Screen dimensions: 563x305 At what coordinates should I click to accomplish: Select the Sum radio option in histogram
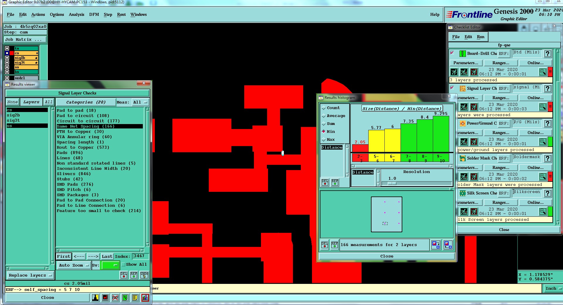click(x=324, y=124)
